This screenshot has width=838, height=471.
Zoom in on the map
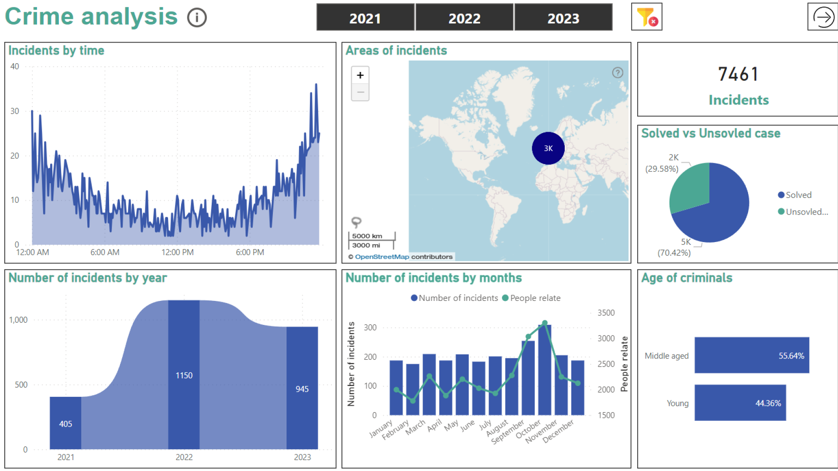pyautogui.click(x=361, y=75)
